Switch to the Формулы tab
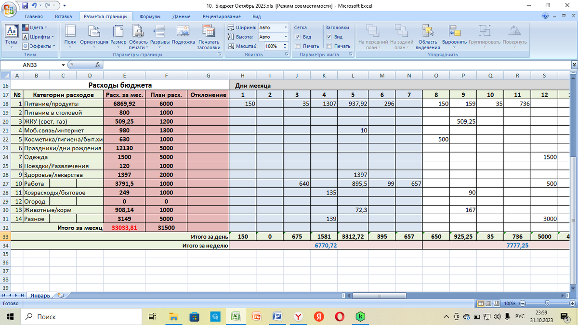This screenshot has width=578, height=325. (x=150, y=16)
